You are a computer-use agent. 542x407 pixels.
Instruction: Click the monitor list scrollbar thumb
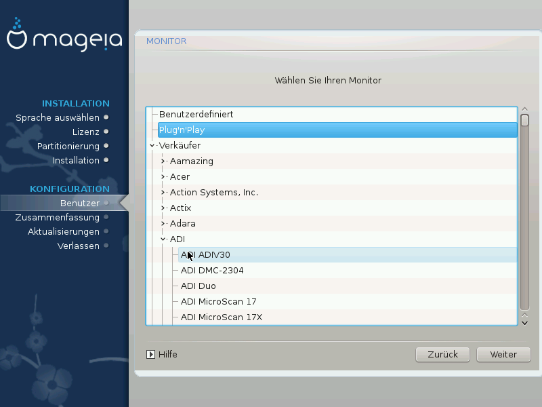(524, 121)
